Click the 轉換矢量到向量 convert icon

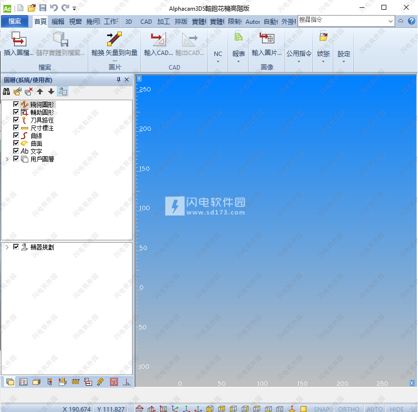[x=114, y=39]
